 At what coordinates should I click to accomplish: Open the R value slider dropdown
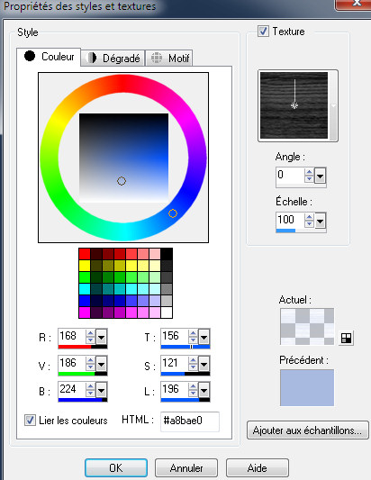coord(102,338)
